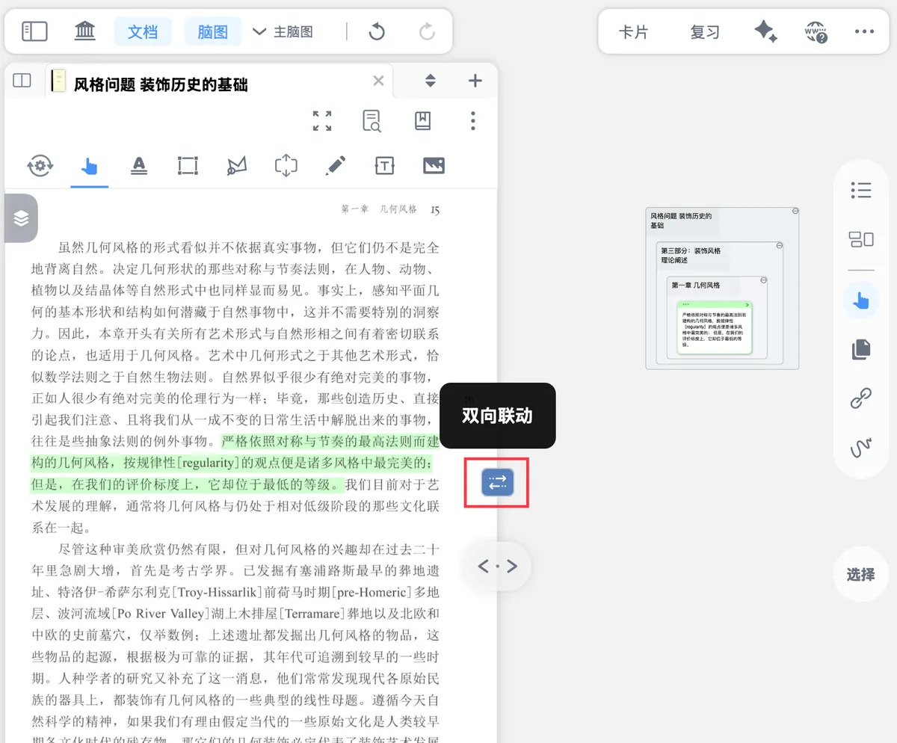Select the page insert/move tool
This screenshot has width=897, height=743.
286,165
